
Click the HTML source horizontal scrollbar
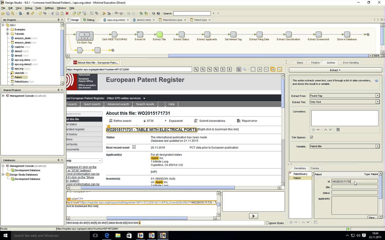(x=147, y=218)
